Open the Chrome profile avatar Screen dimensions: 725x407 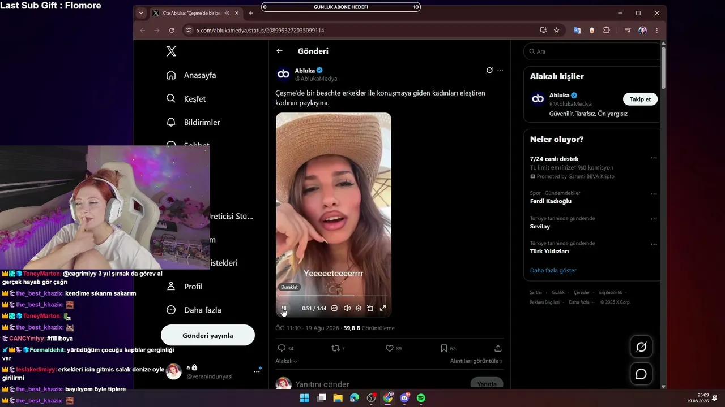pyautogui.click(x=642, y=30)
